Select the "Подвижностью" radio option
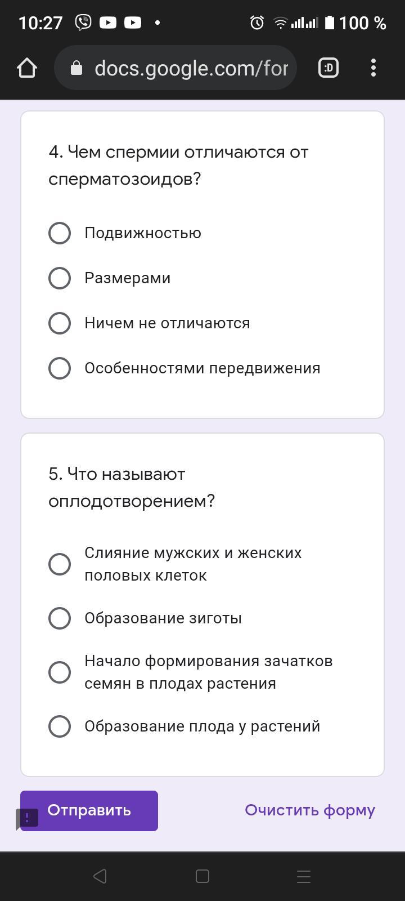405x901 pixels. (60, 233)
